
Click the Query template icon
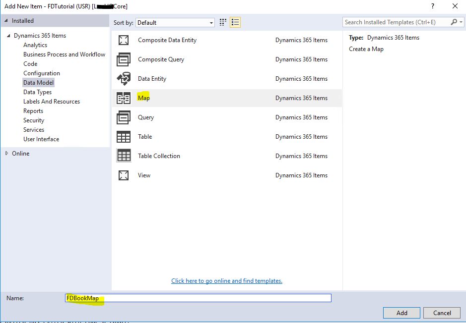(x=123, y=117)
